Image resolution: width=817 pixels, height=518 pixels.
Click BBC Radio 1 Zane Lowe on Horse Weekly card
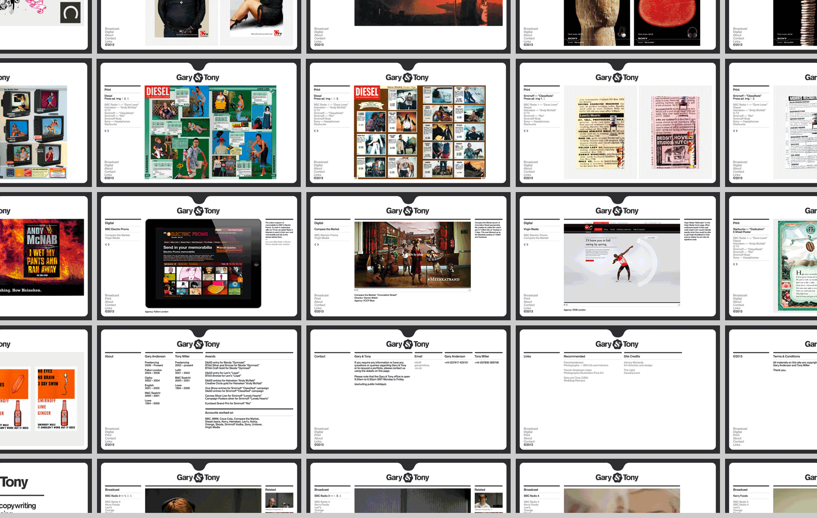pyautogui.click(x=331, y=105)
